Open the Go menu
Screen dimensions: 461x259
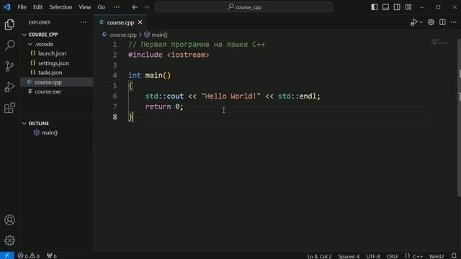click(101, 7)
